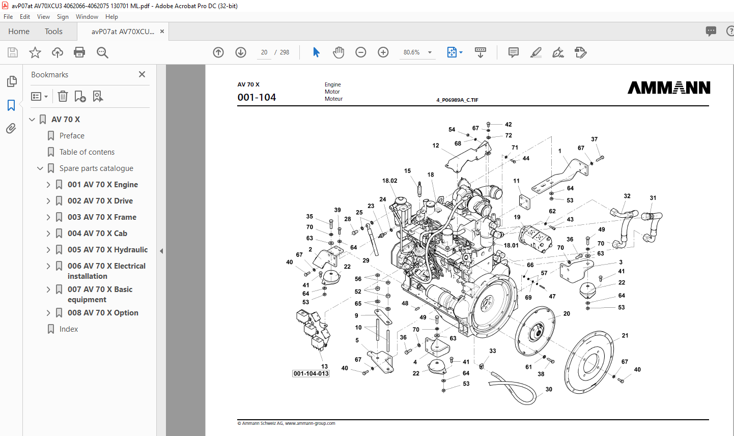Go to next page arrow
734x436 pixels.
pos(241,52)
